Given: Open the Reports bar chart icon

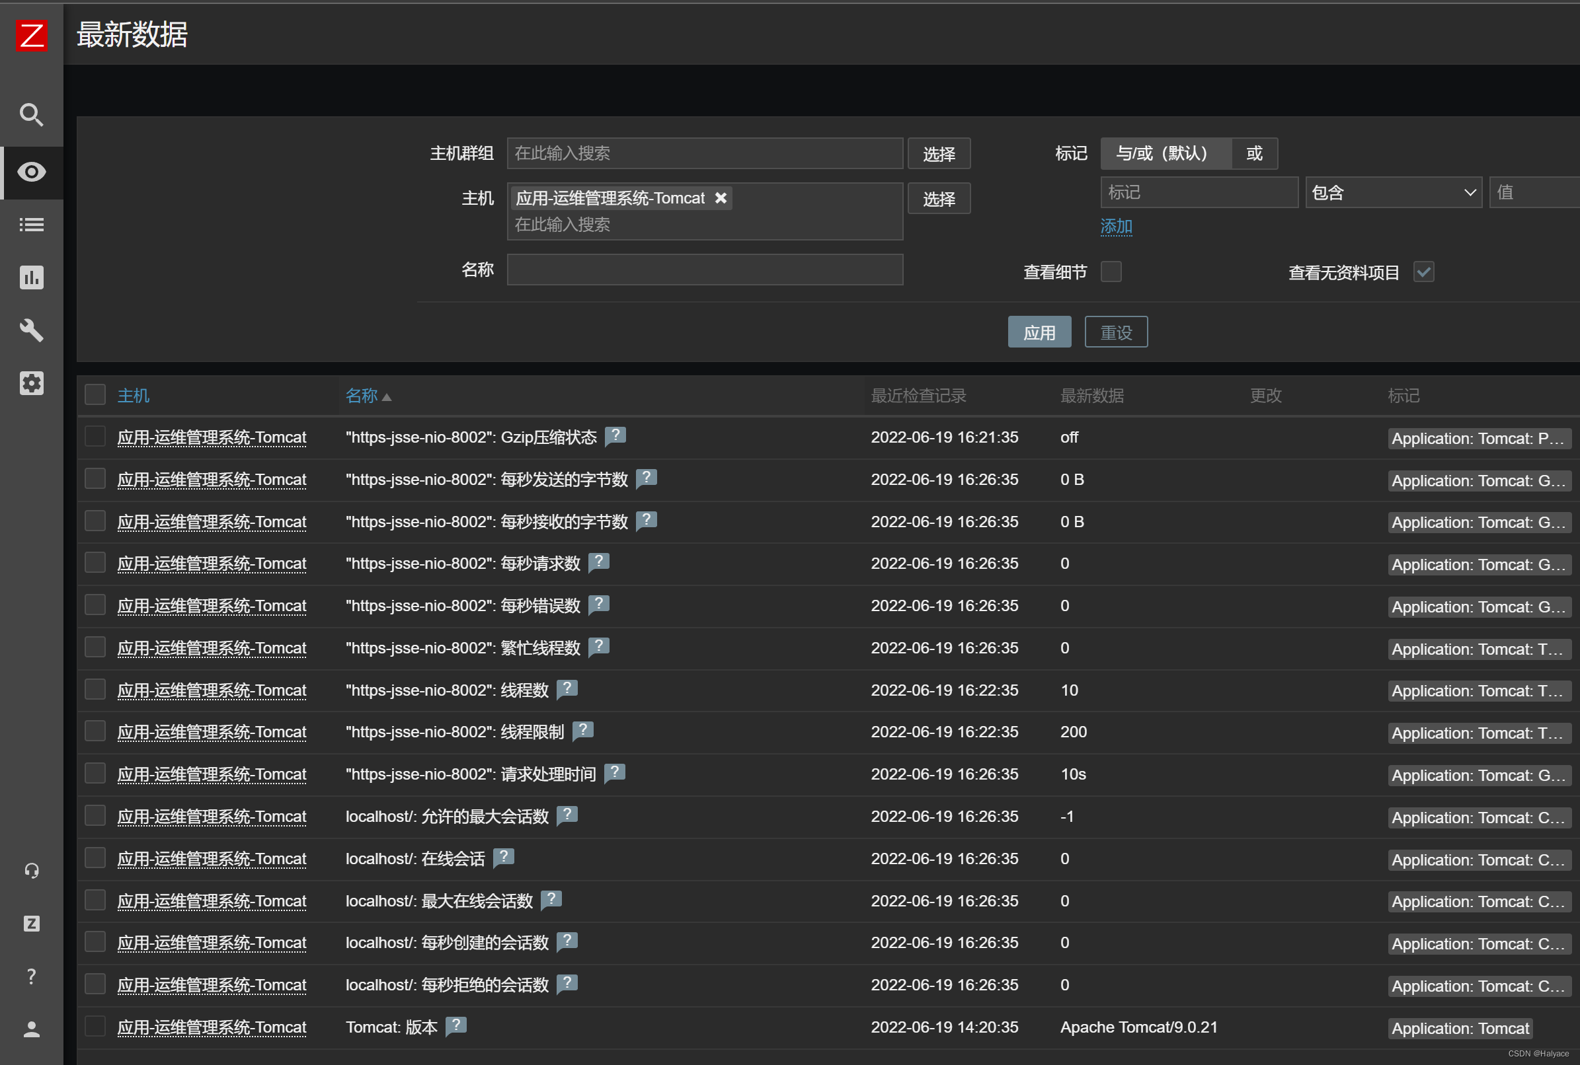Looking at the screenshot, I should (x=31, y=277).
